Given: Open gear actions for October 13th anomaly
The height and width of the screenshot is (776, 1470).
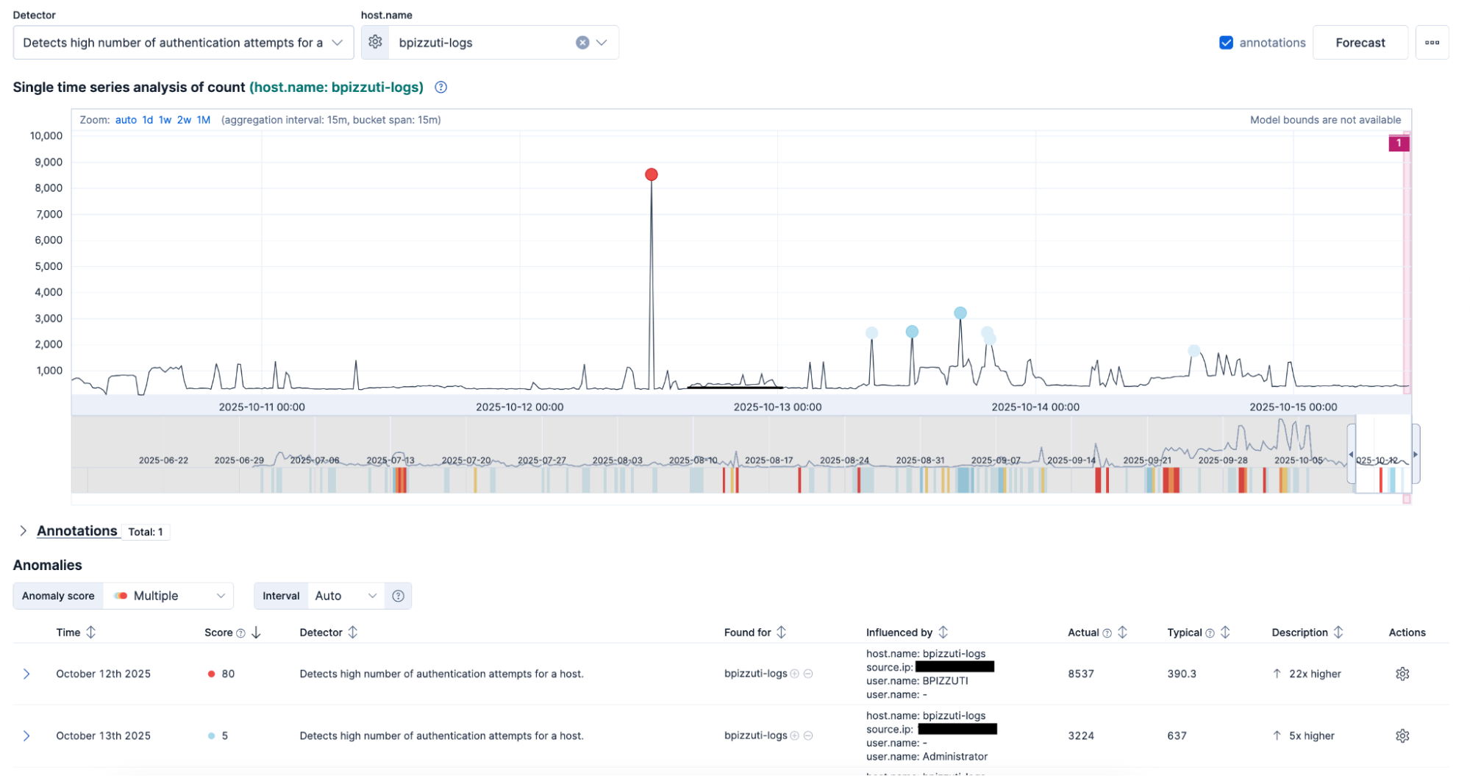Looking at the screenshot, I should [x=1403, y=735].
